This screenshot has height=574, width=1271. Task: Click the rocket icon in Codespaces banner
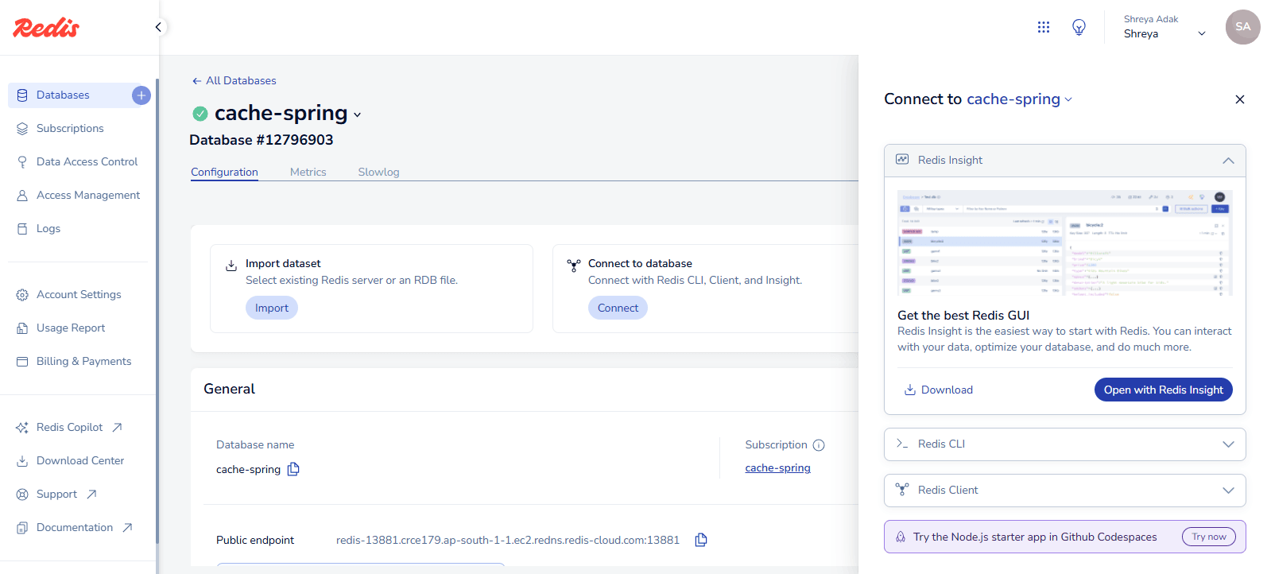tap(901, 537)
